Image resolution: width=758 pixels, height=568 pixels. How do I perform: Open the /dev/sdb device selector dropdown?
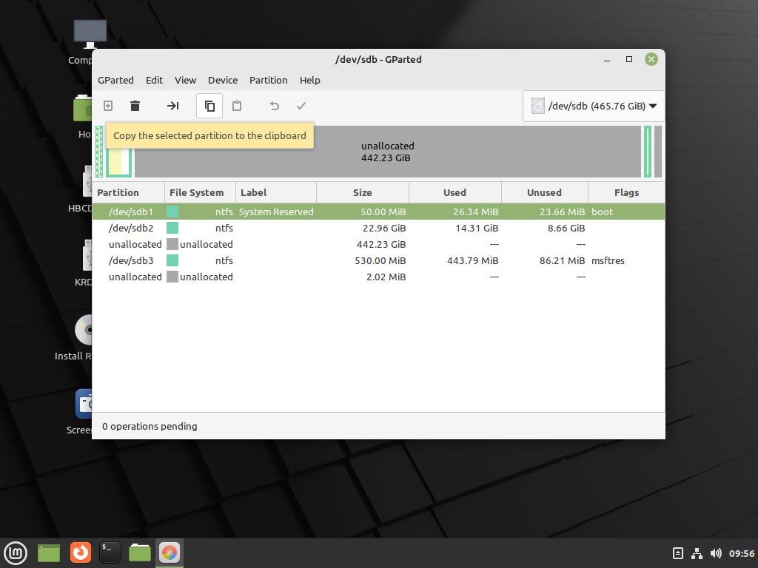[x=594, y=106]
